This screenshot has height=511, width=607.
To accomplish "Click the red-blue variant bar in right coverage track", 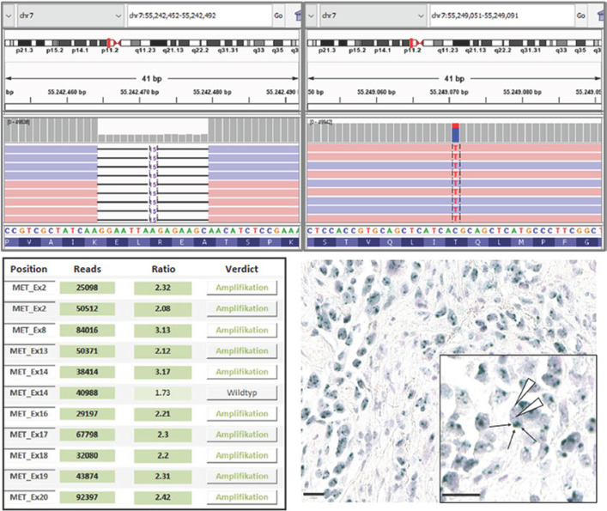I will point(456,133).
